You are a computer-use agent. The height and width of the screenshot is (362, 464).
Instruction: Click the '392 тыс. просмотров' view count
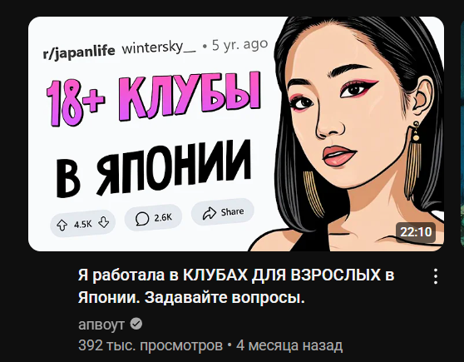click(151, 345)
